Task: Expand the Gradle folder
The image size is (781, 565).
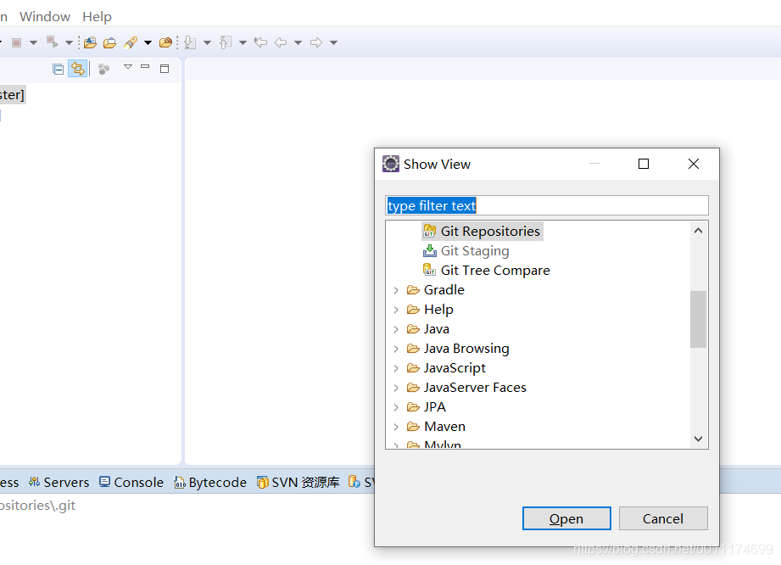Action: click(x=396, y=290)
